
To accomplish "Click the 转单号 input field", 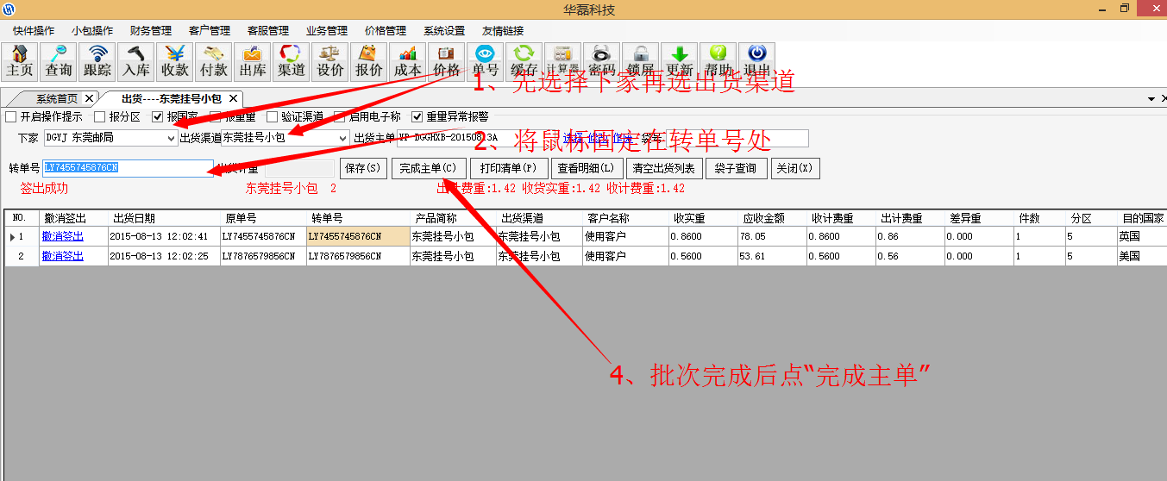I will (128, 168).
